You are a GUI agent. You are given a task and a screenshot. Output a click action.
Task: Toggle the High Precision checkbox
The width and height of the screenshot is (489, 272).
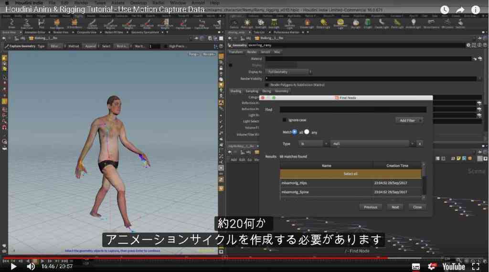[x=166, y=46]
